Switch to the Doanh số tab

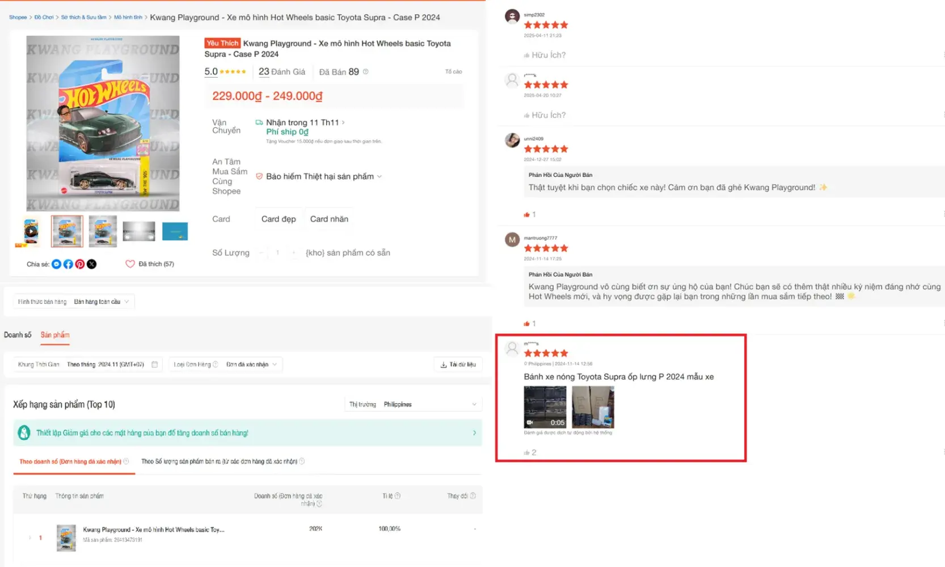[18, 335]
